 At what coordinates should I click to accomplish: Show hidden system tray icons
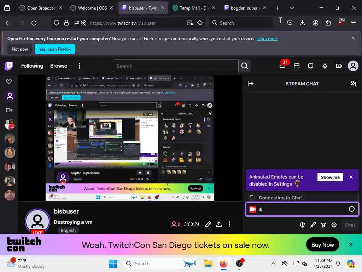pos(273,263)
